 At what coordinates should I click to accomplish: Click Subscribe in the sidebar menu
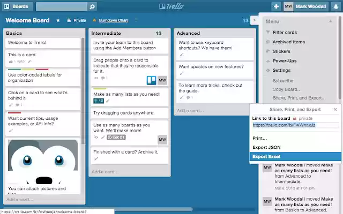coord(282,81)
